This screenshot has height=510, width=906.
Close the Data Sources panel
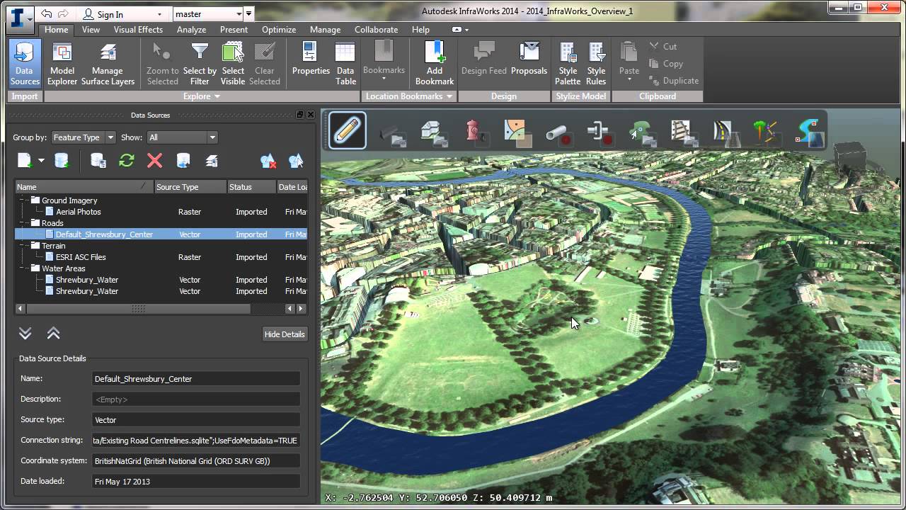pos(310,115)
